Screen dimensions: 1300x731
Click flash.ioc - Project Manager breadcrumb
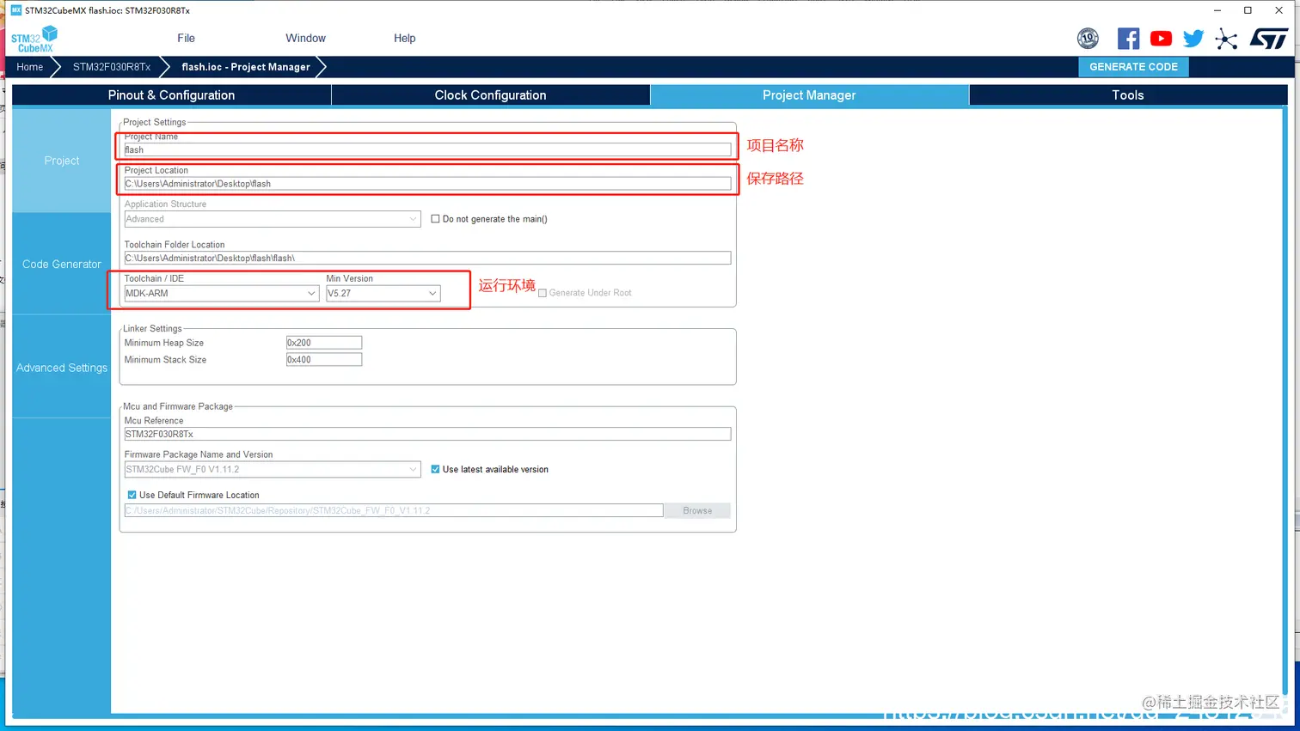click(246, 67)
